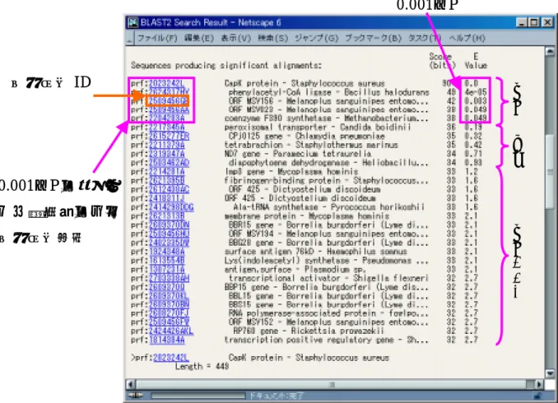
Task: Click the status bar progress meter
Action: (x=198, y=396)
